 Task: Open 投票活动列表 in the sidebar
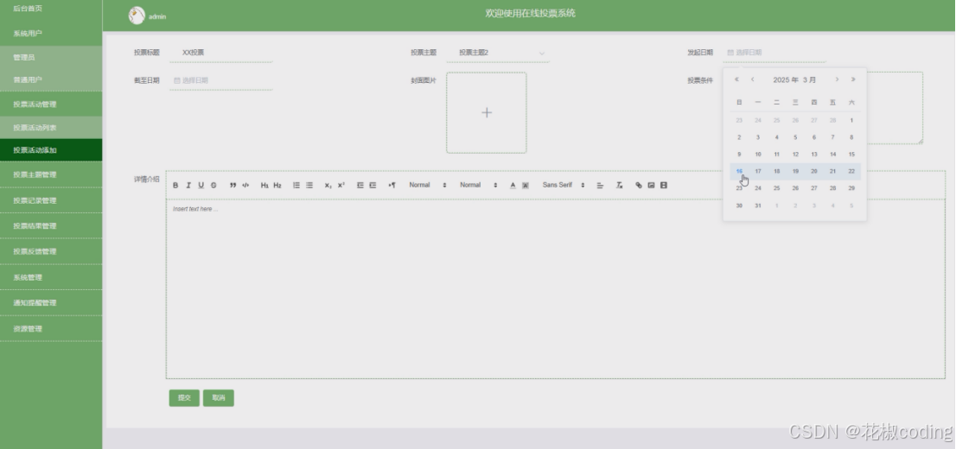click(51, 128)
